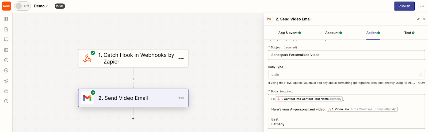The image size is (428, 132).
Task: Open the comments icon in sidebar
Action: coord(6,39)
